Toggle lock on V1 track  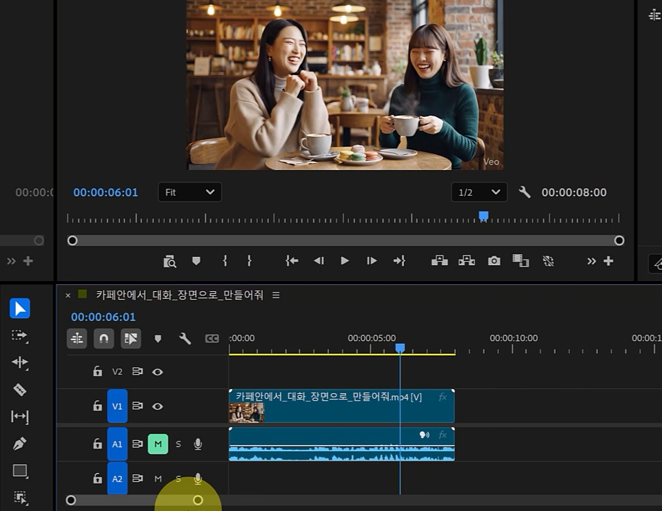point(97,406)
